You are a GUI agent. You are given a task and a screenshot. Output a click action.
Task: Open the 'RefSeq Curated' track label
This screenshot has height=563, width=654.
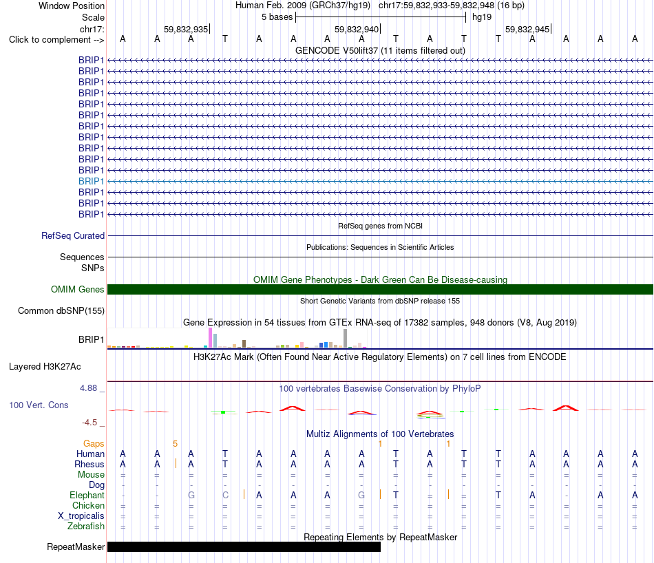(72, 235)
